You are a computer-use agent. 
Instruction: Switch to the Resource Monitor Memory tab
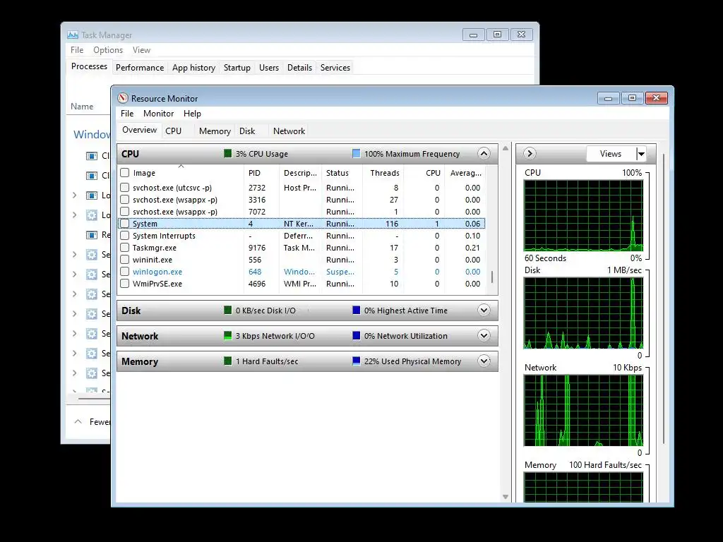point(215,131)
